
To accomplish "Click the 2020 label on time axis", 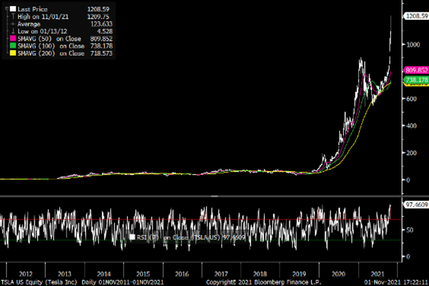I will coord(339,275).
